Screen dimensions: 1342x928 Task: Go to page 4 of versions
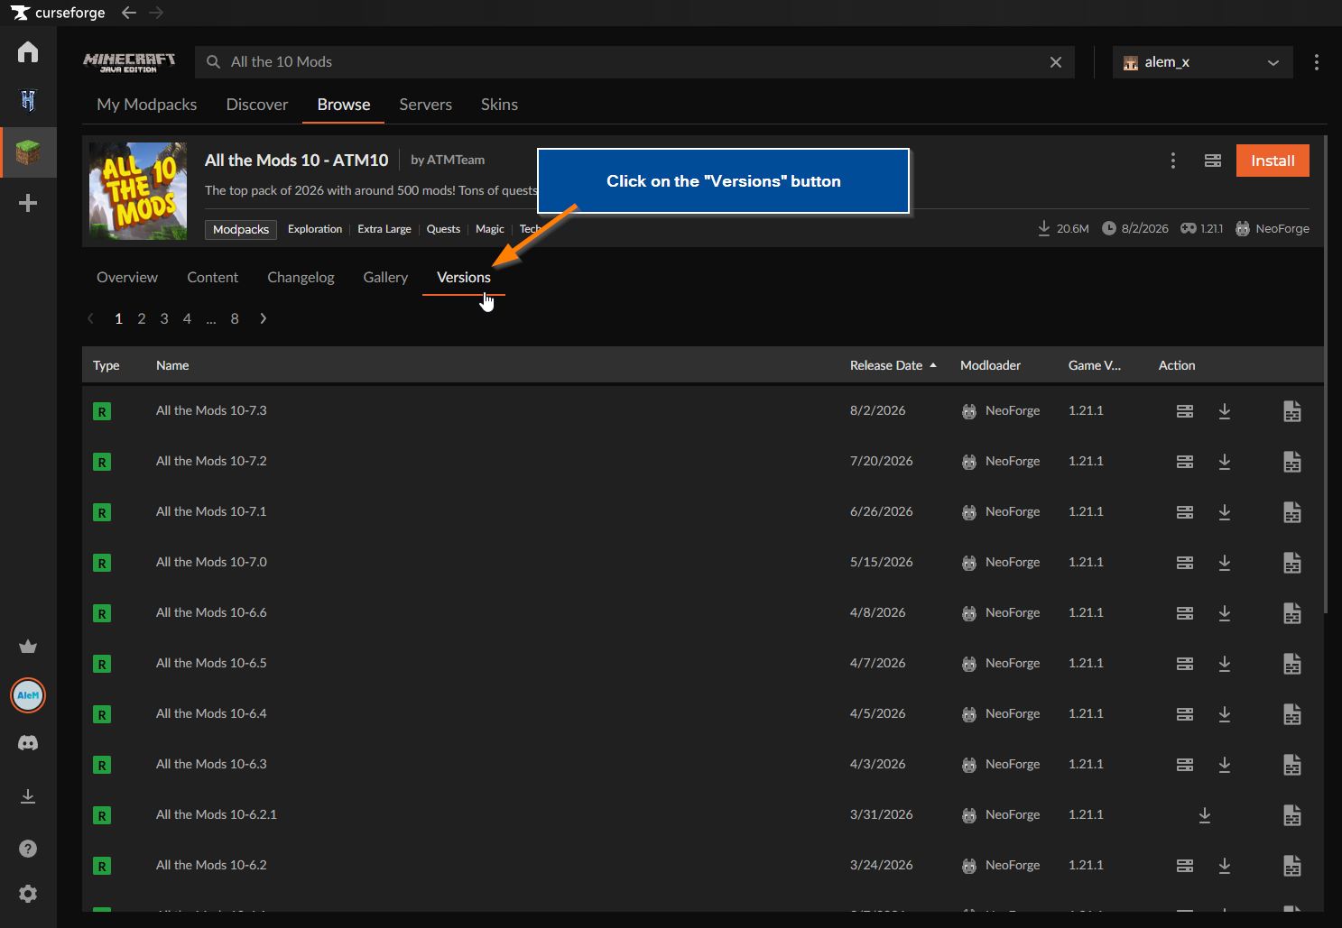(187, 318)
